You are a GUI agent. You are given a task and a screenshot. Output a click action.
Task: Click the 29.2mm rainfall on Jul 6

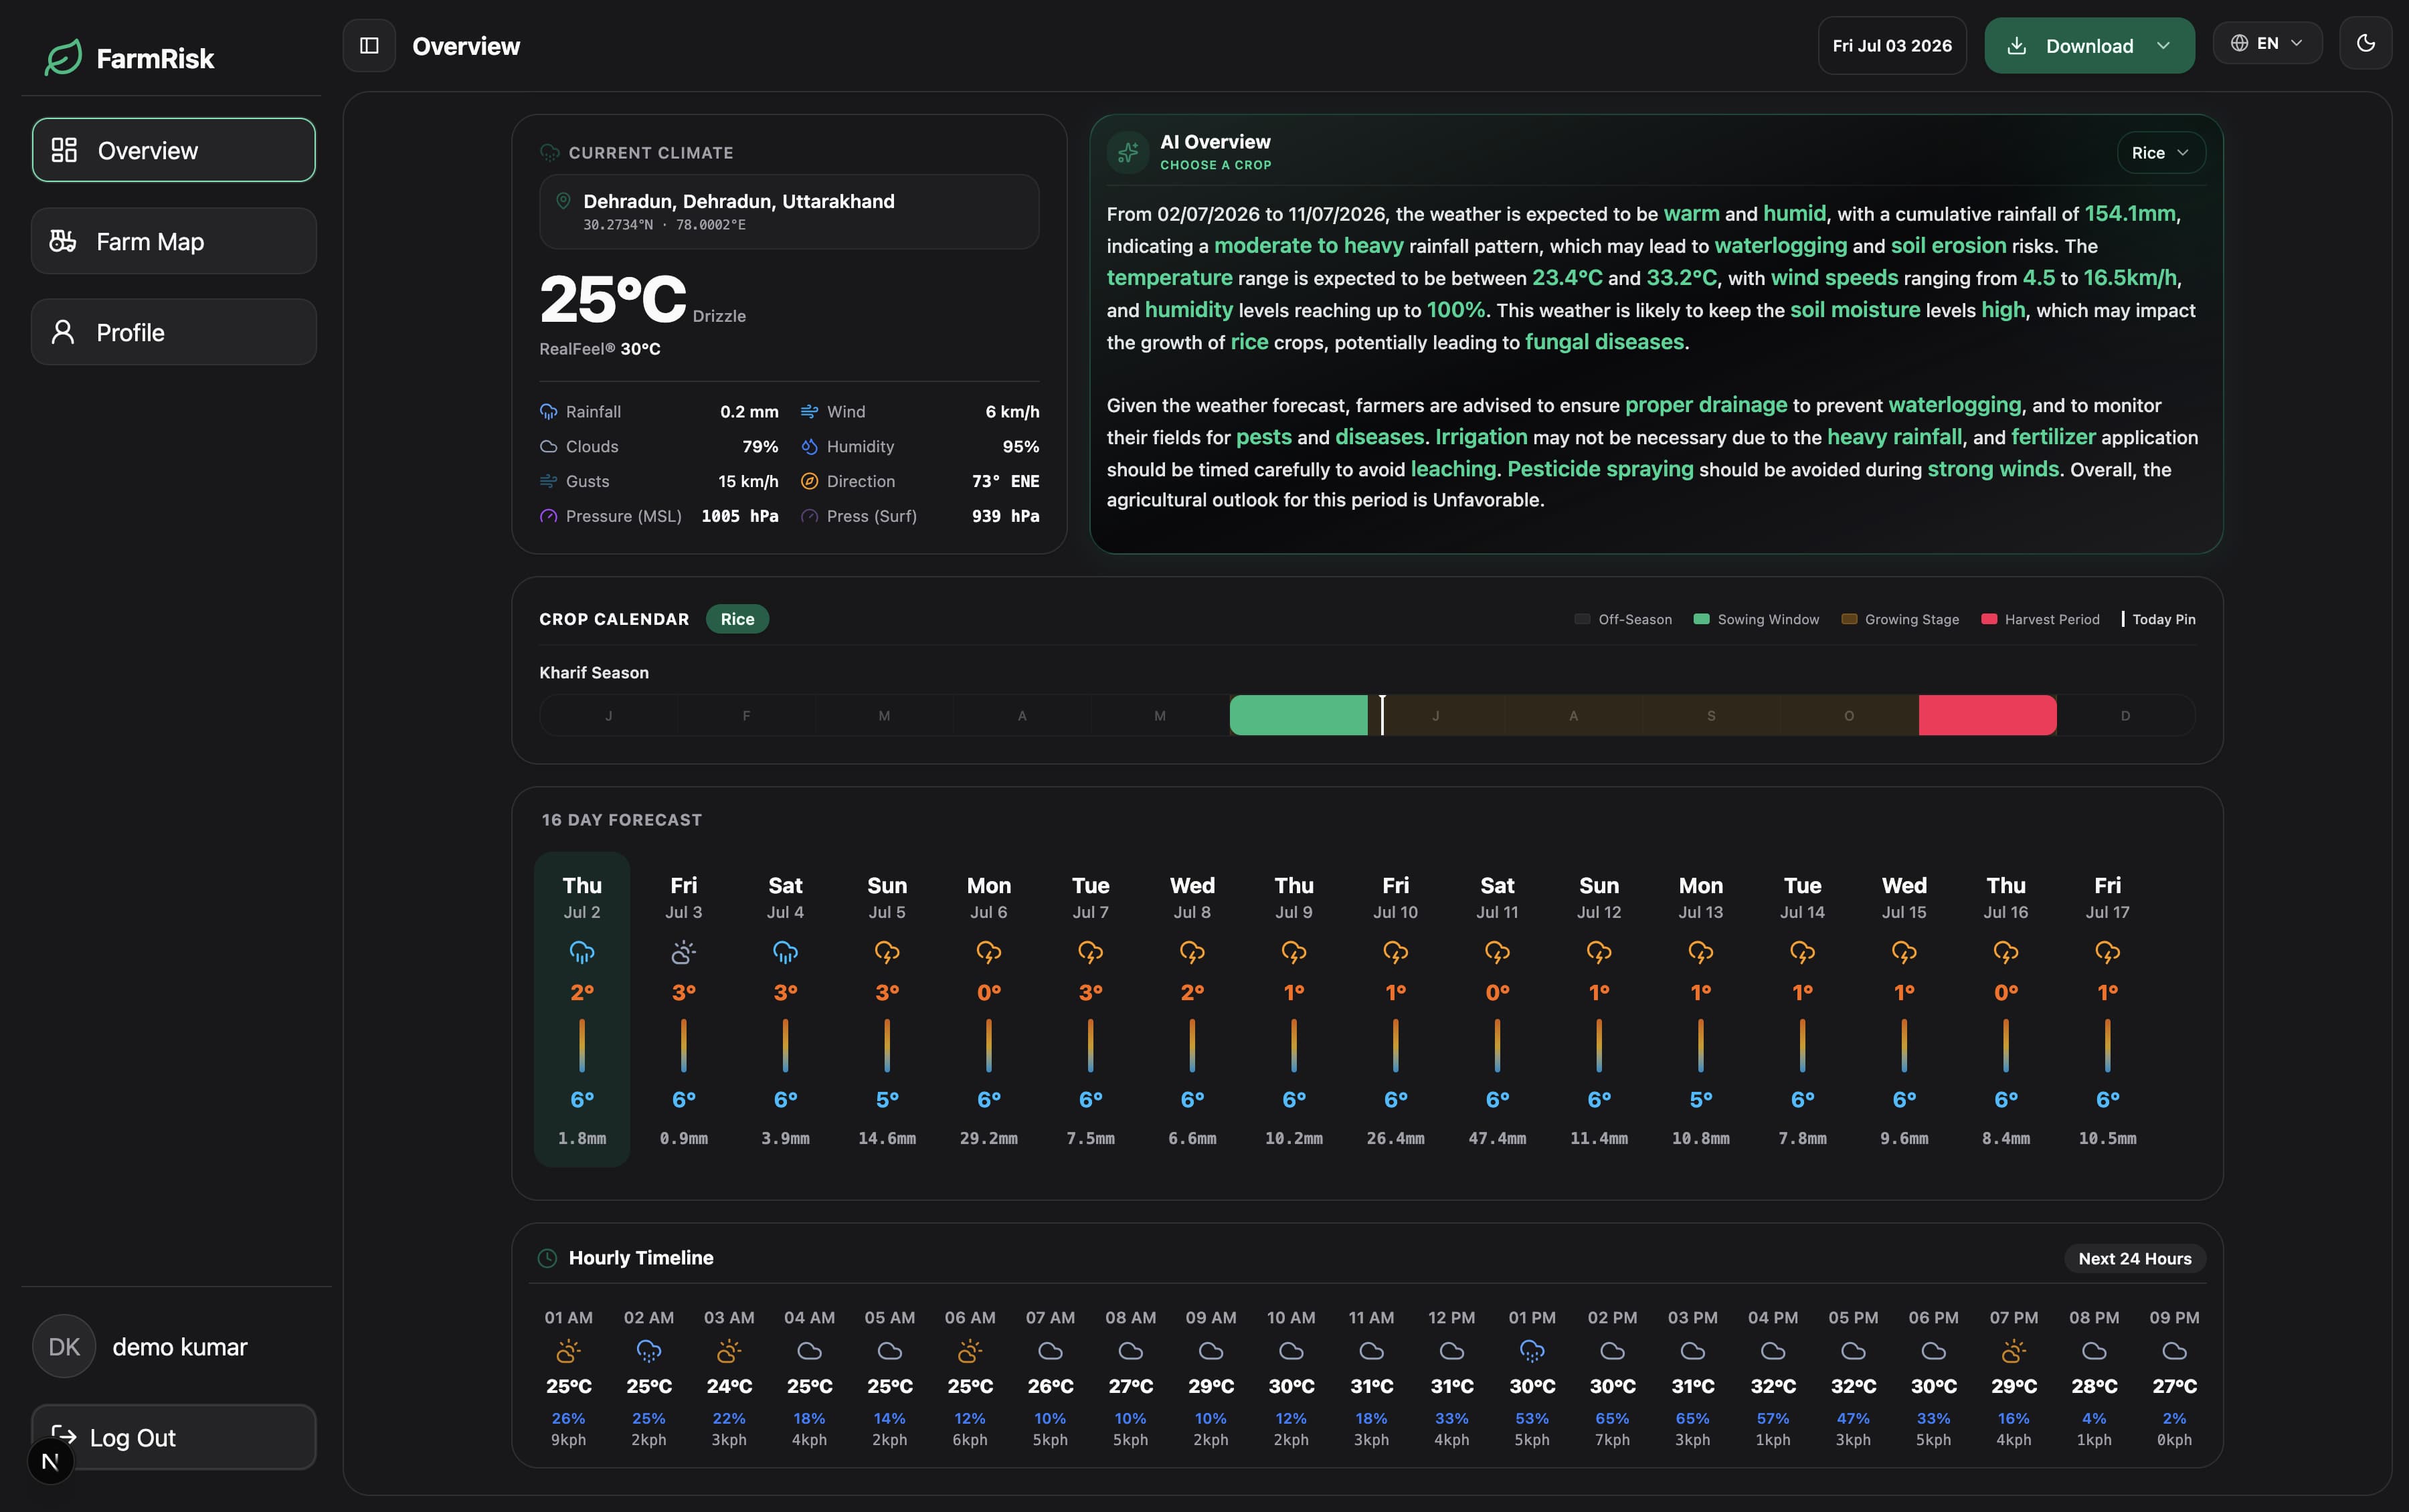[989, 1139]
